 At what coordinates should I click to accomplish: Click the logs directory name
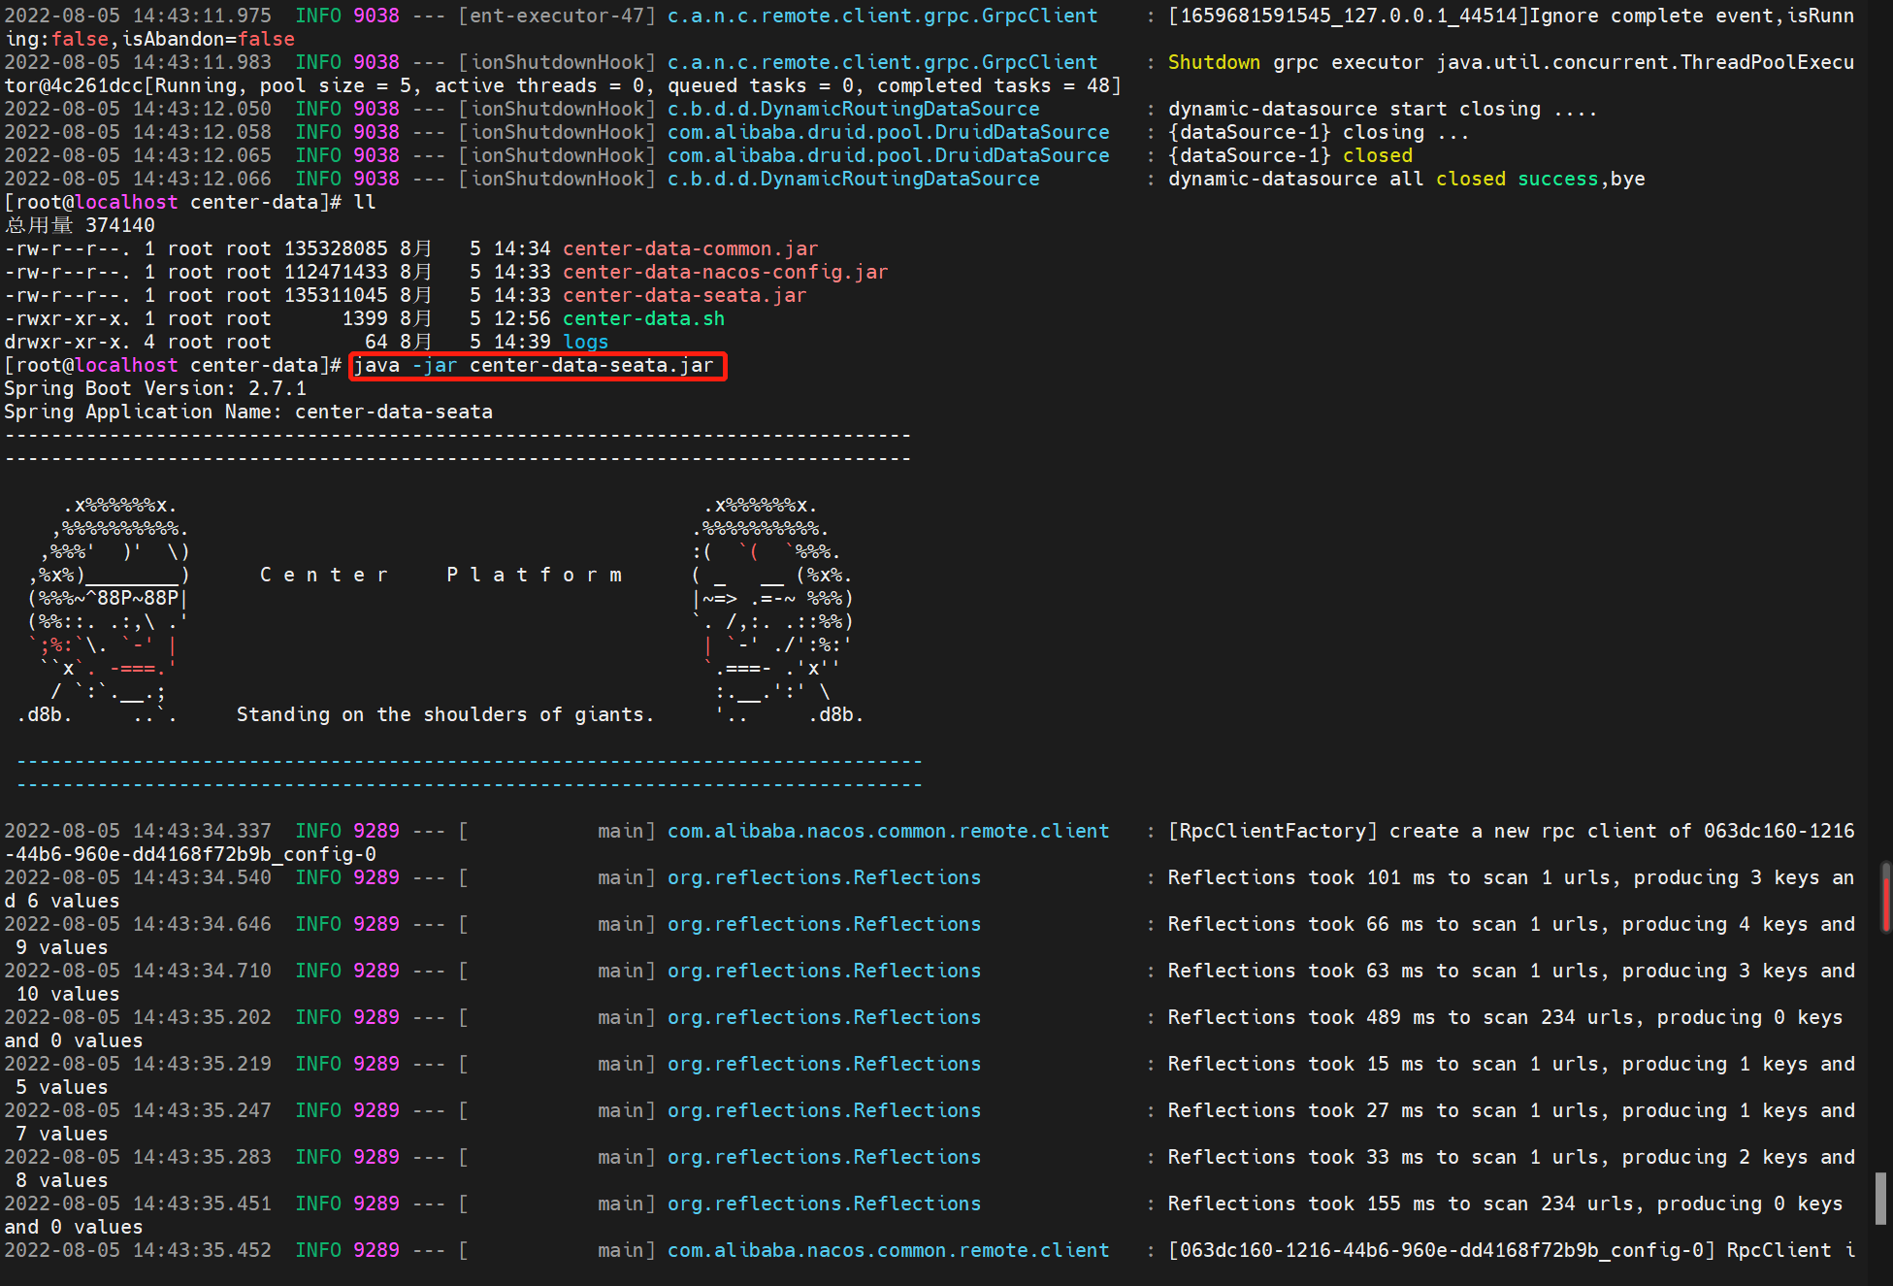click(x=585, y=342)
